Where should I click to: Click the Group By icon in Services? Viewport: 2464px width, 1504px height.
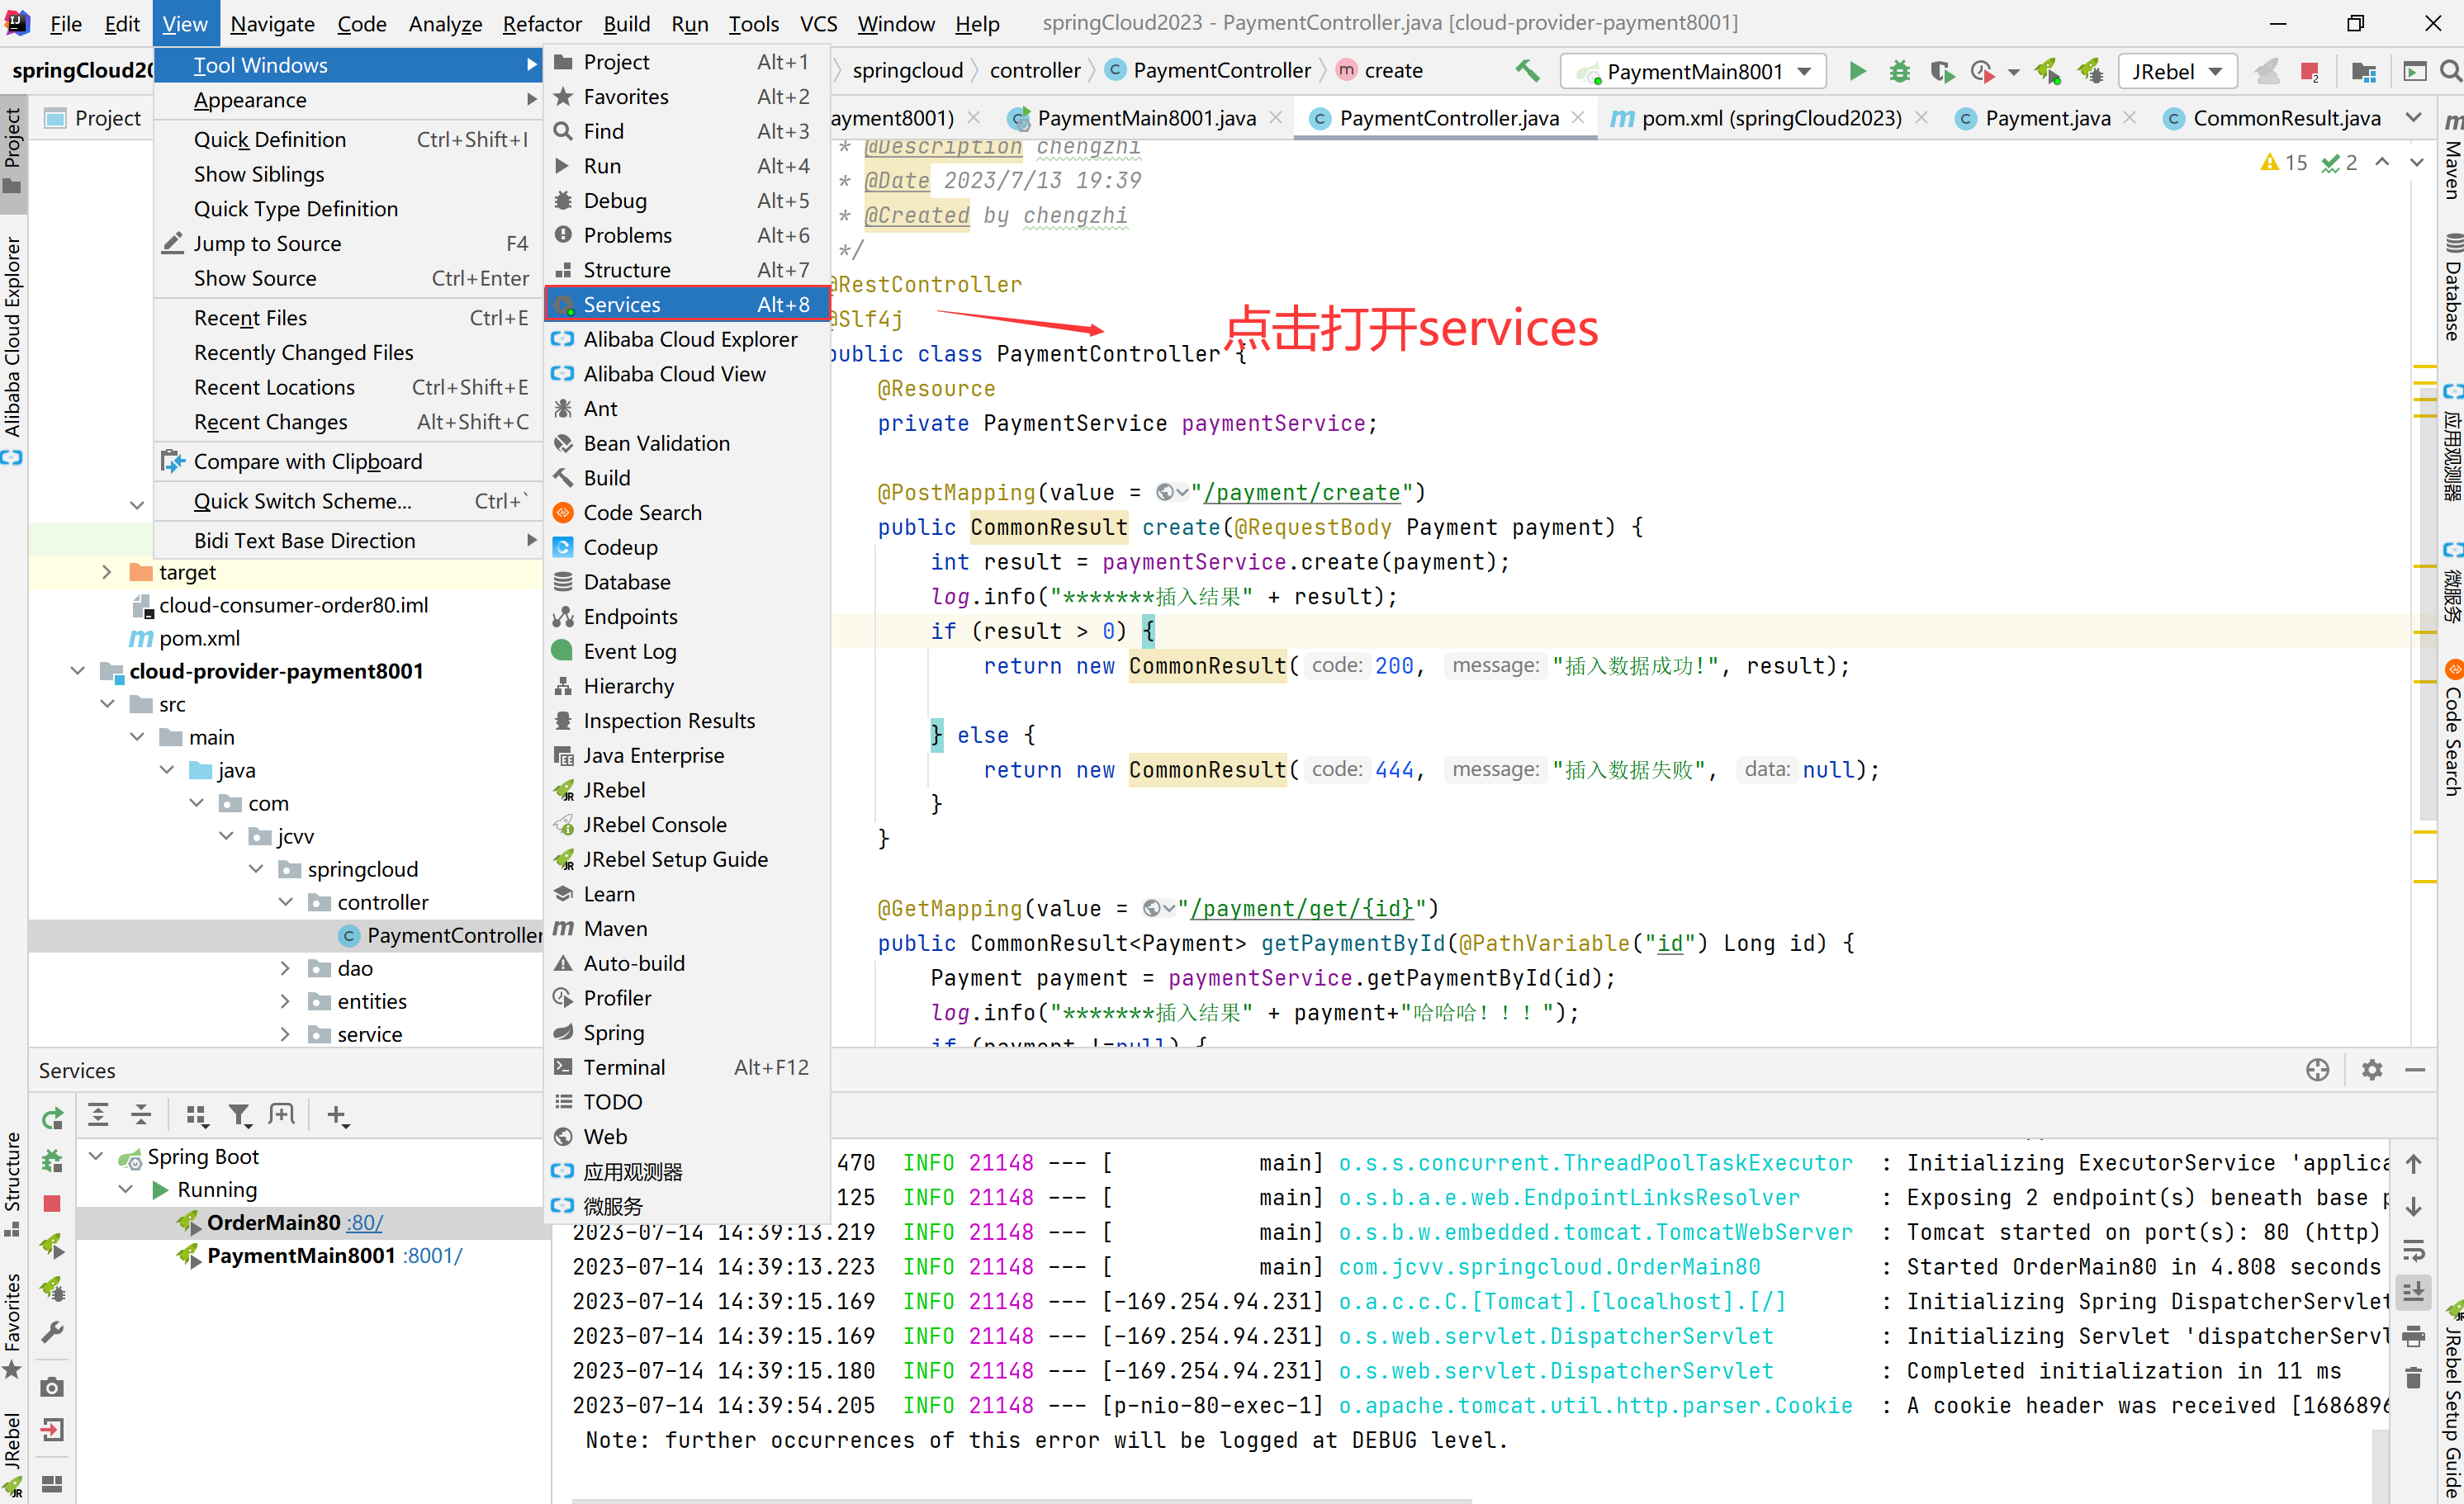coord(197,1114)
